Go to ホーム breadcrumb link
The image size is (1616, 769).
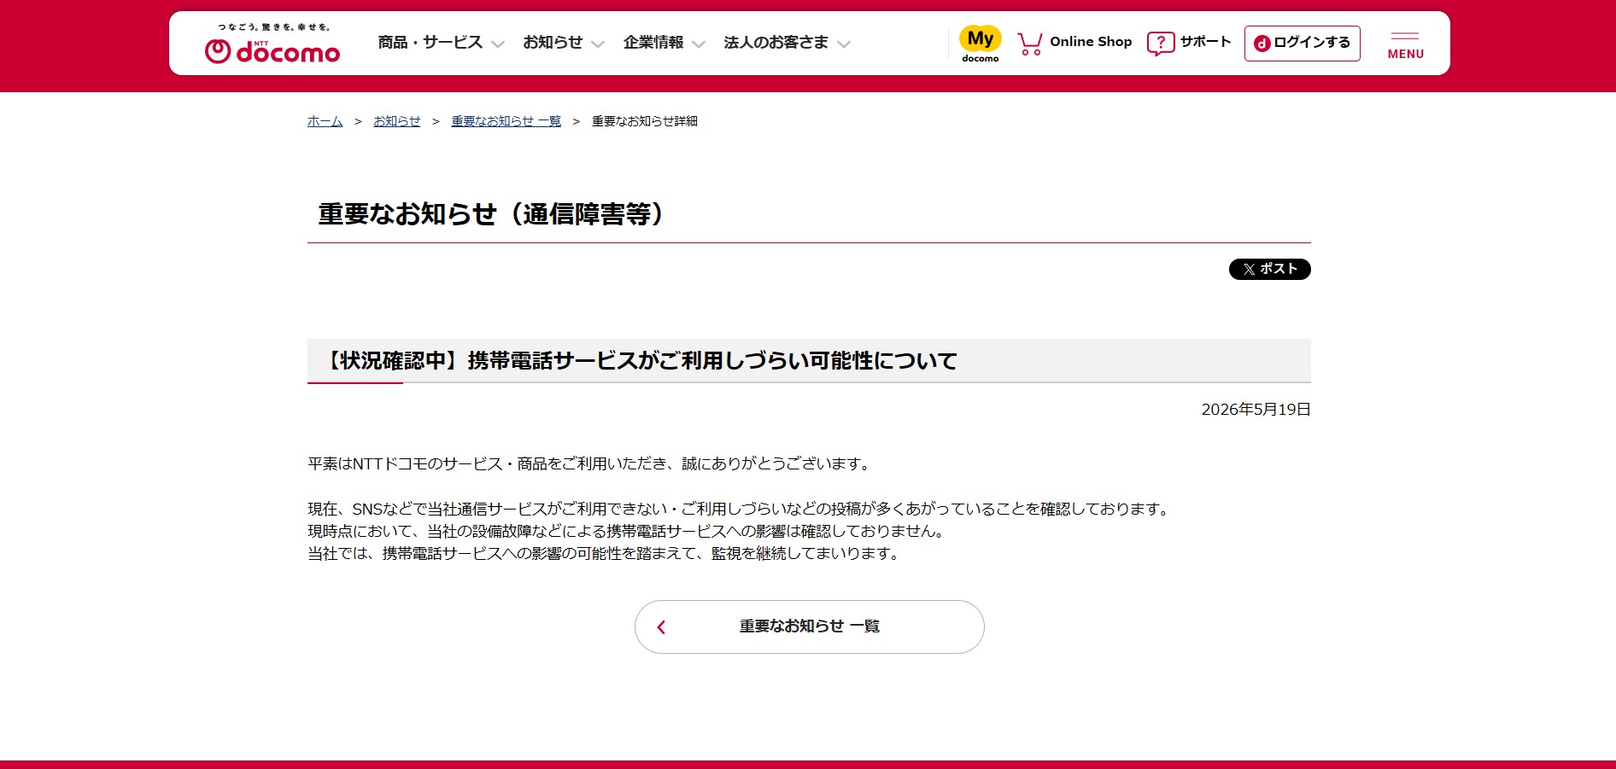click(325, 121)
